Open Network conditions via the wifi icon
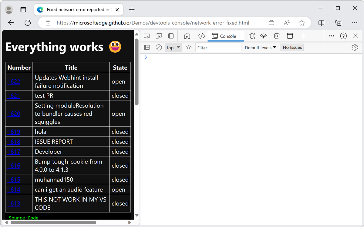Viewport: 364px width, 227px height. pyautogui.click(x=264, y=36)
